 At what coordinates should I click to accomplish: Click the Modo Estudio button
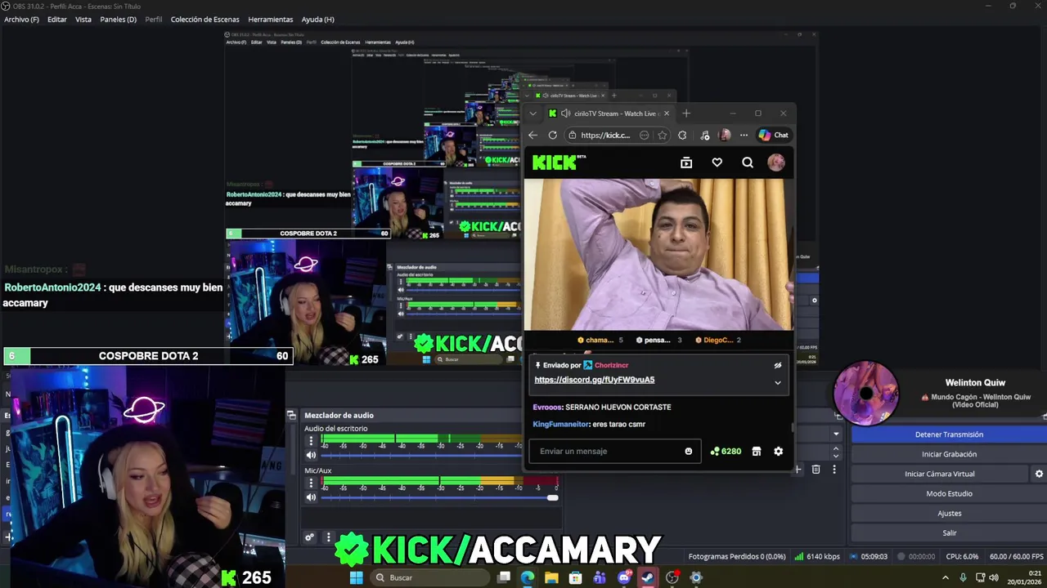[x=949, y=493]
